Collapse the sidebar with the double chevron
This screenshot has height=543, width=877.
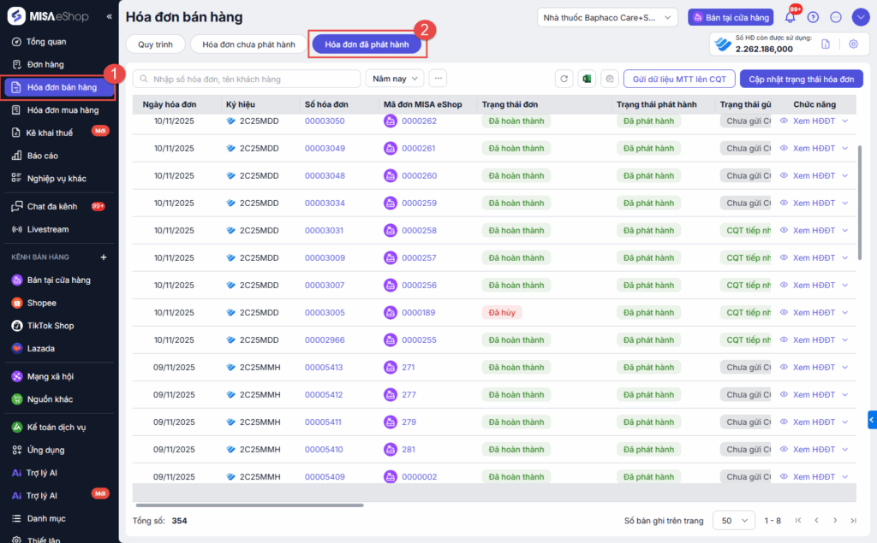pos(109,17)
